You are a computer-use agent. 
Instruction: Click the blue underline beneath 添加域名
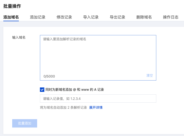(x=11, y=21)
